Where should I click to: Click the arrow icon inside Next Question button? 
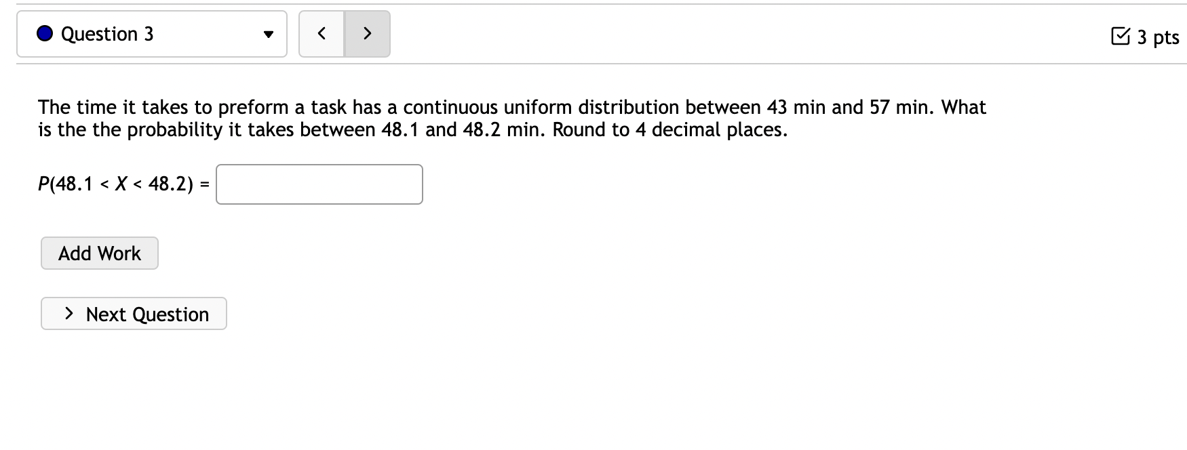pos(68,313)
